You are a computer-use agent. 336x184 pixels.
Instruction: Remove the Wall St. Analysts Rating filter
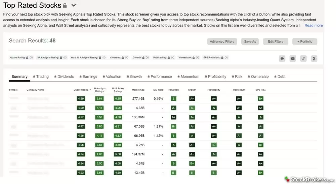104,58
